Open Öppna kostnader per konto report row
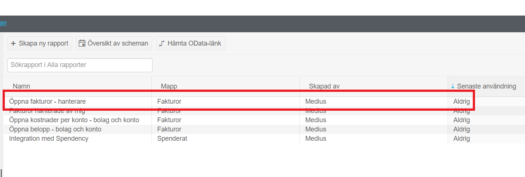The width and height of the screenshot is (525, 177). pos(74,120)
